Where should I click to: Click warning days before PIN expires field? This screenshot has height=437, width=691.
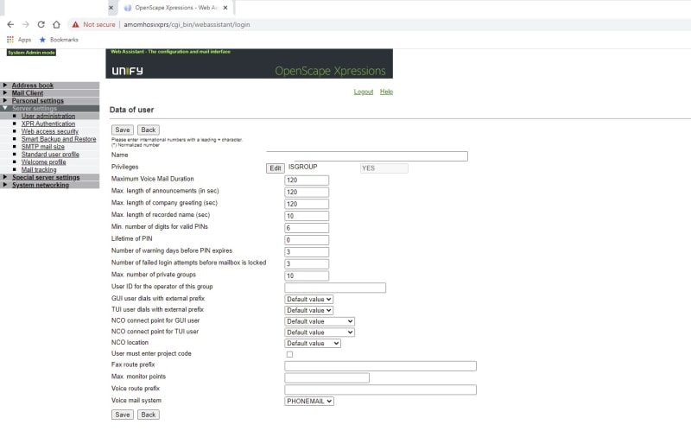click(307, 251)
